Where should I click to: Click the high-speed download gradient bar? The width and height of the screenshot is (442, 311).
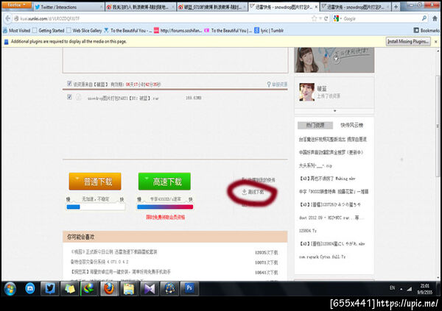pos(165,207)
